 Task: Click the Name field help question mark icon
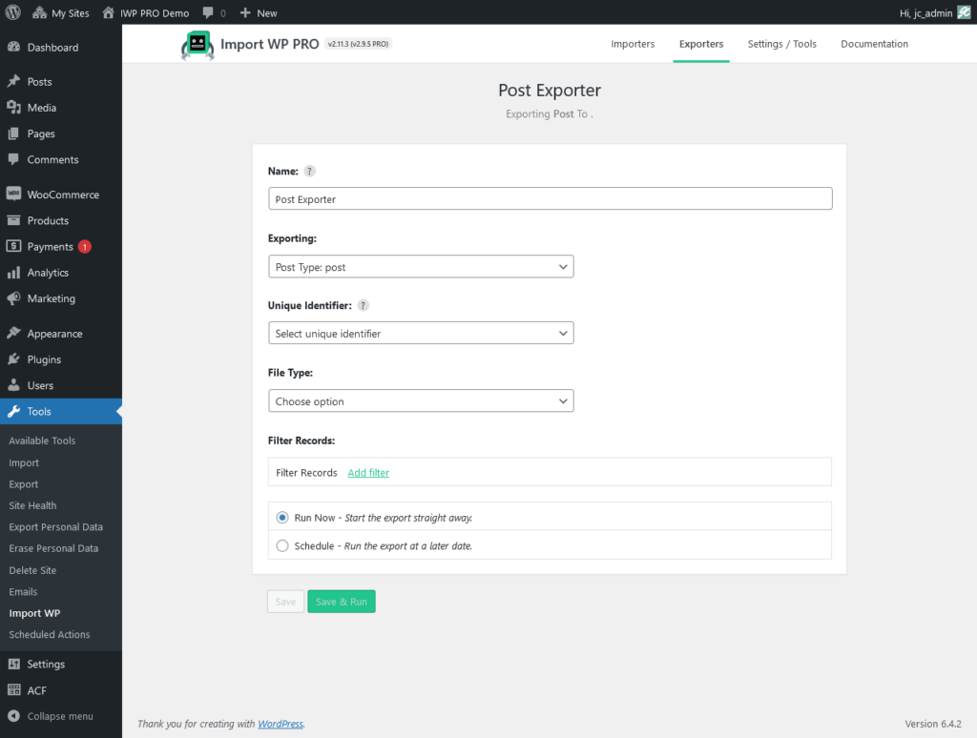[x=309, y=171]
